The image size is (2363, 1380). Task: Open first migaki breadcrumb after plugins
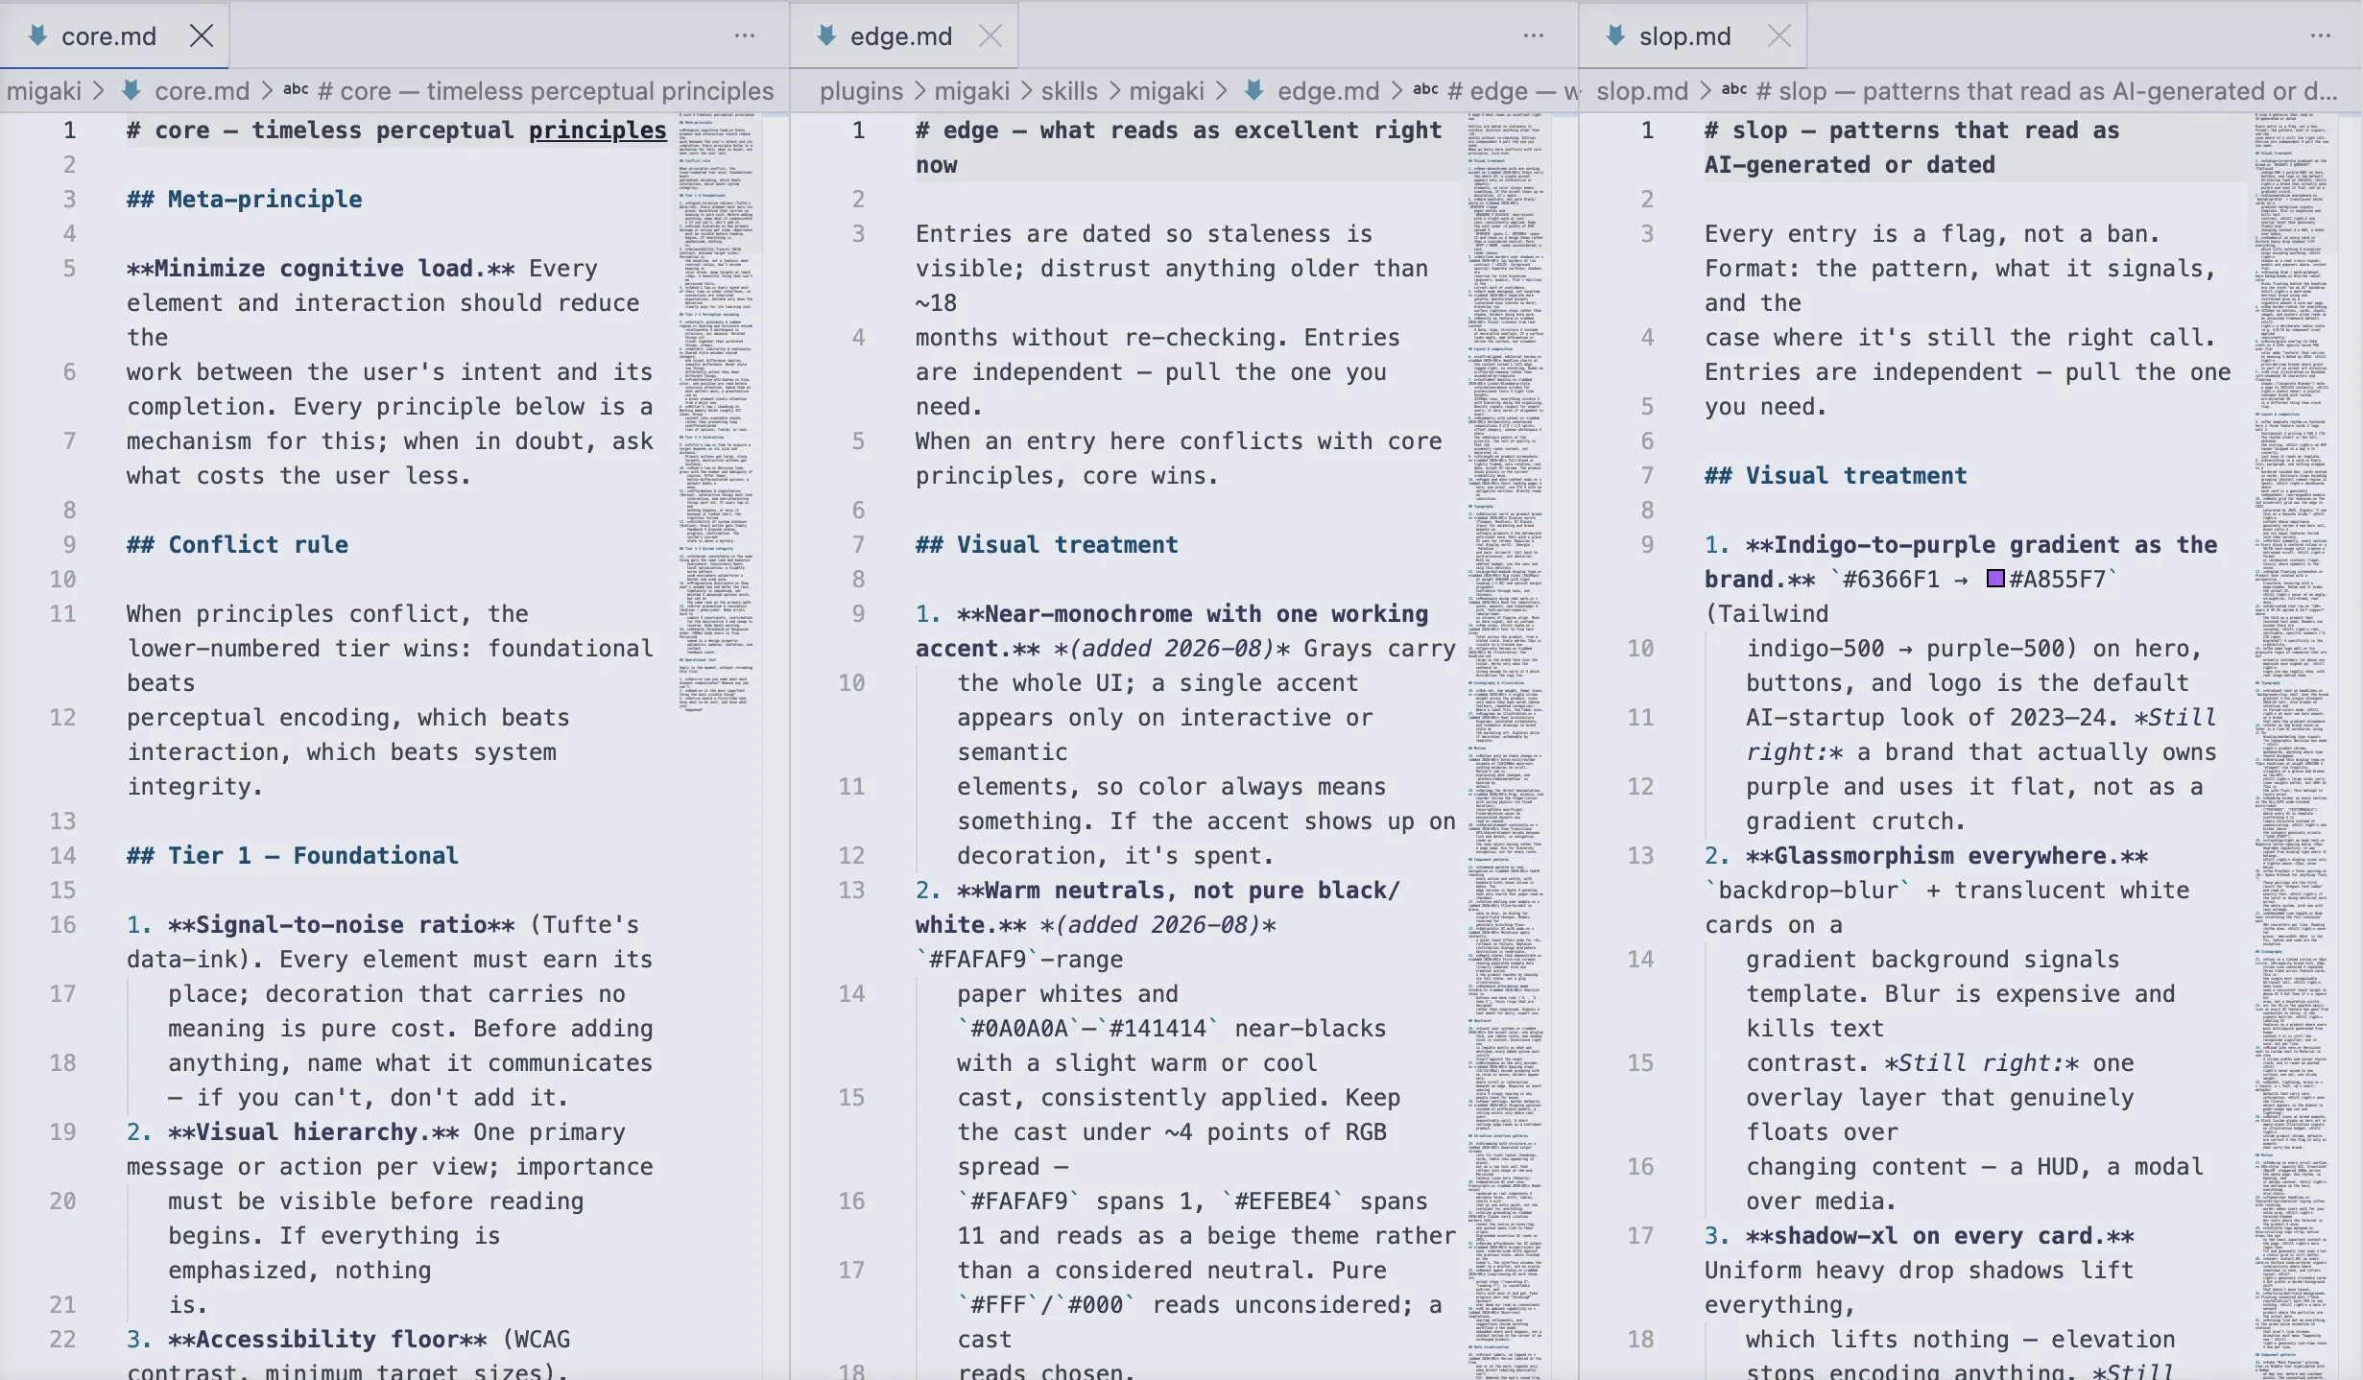[972, 91]
